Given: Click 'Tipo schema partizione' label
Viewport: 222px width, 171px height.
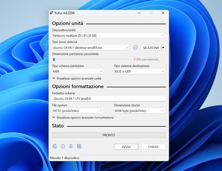Looking at the screenshot, I should pyautogui.click(x=68, y=66).
